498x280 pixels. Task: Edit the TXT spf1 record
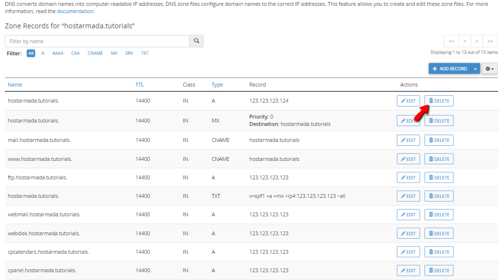(x=408, y=196)
